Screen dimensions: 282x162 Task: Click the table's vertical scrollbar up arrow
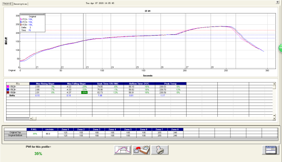pyautogui.click(x=274, y=84)
